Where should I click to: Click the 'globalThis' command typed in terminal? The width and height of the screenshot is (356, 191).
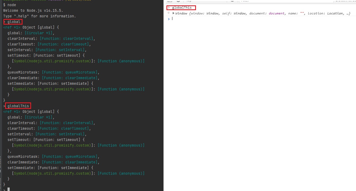point(18,106)
